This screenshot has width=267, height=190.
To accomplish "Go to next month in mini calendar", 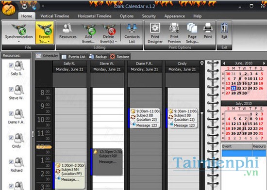I will (x=264, y=63).
